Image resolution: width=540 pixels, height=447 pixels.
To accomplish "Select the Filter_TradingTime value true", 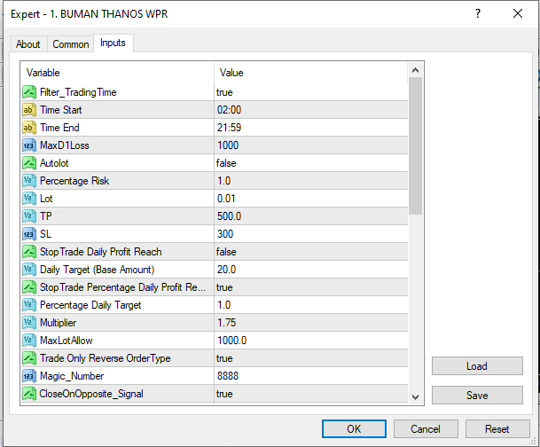I will (224, 92).
